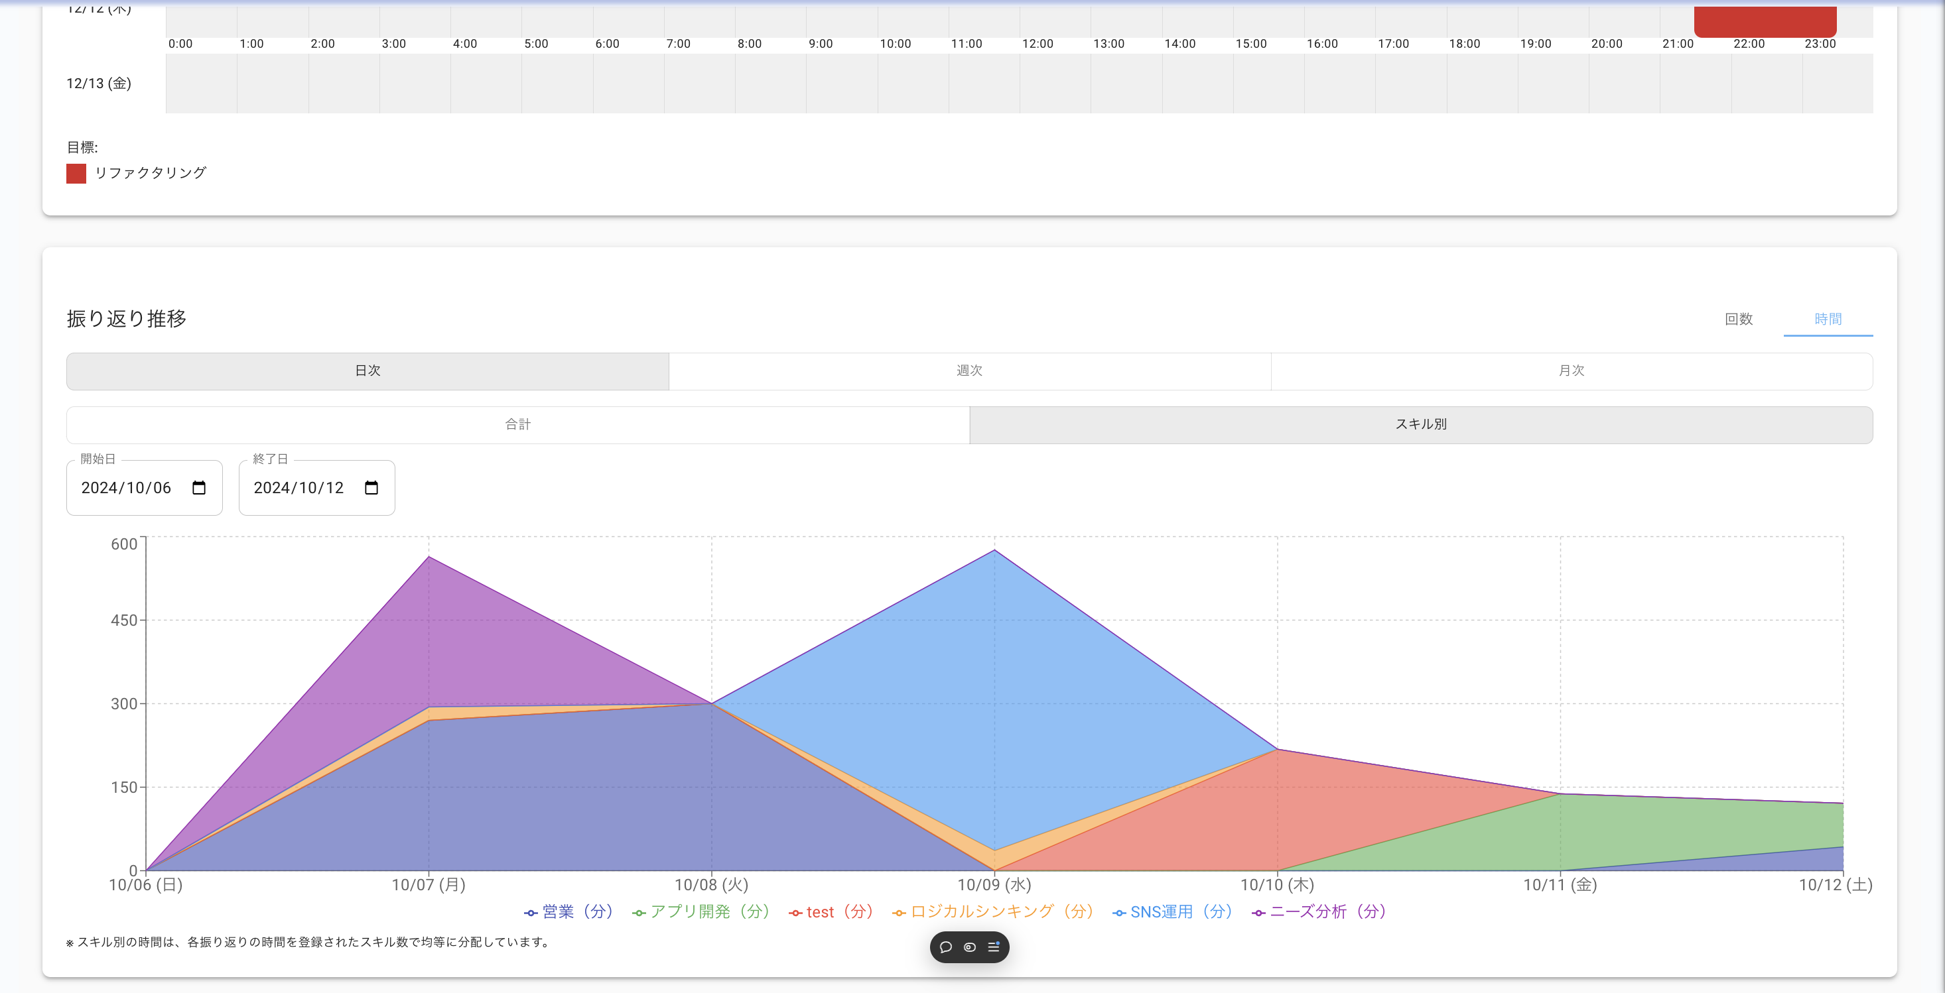Viewport: 1945px width, 993px height.
Task: Toggle the test（分） legend entry
Action: [832, 912]
